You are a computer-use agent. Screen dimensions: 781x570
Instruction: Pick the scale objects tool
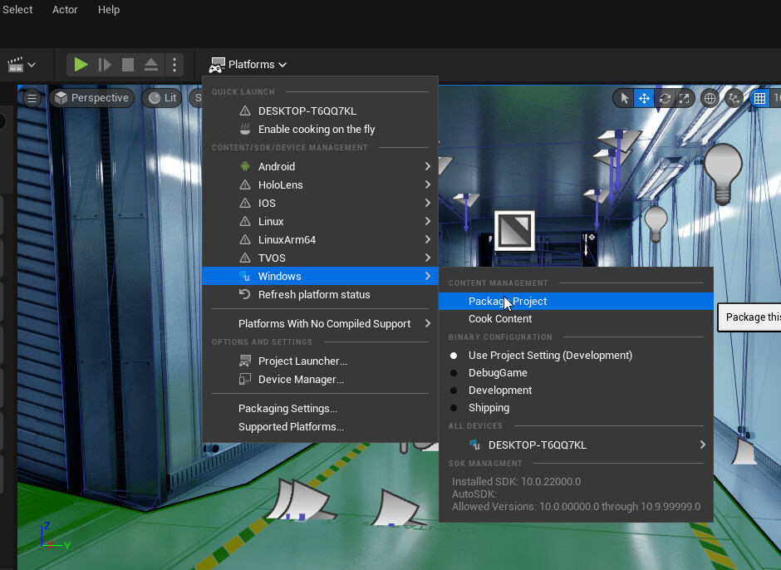point(684,98)
